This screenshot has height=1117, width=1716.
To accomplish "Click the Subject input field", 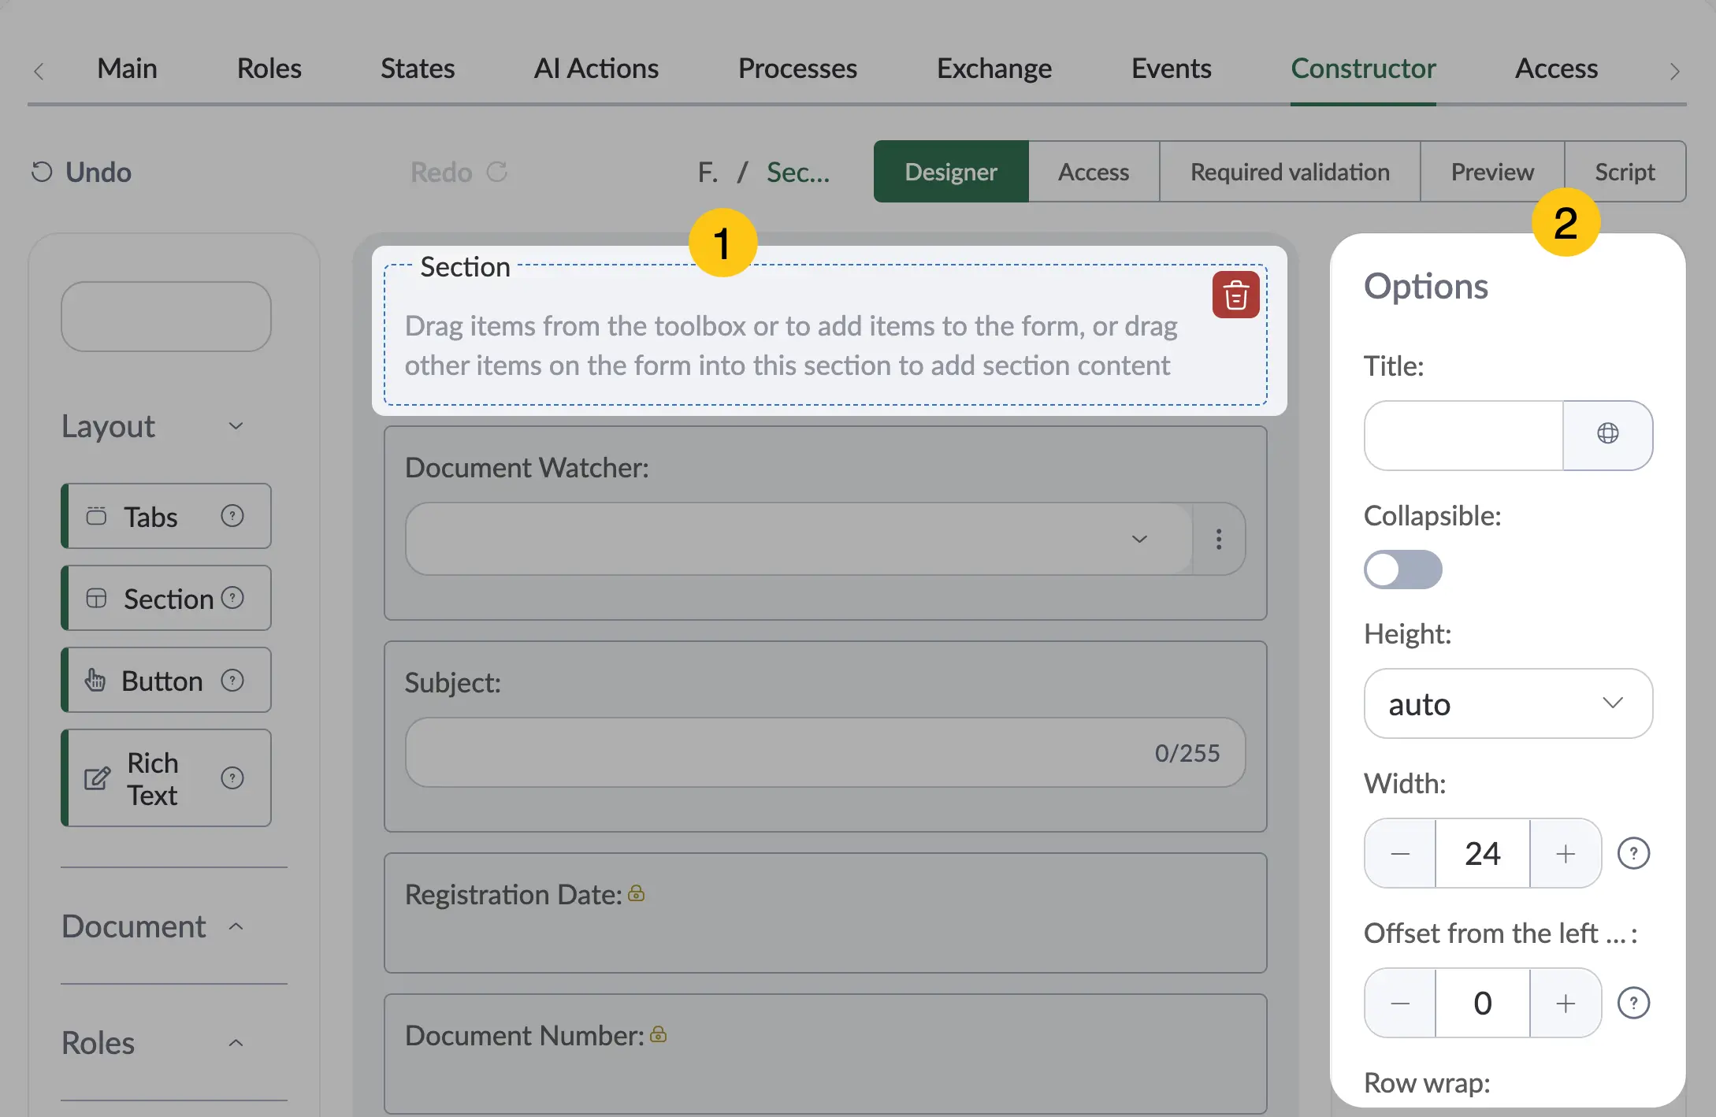I will (x=825, y=752).
